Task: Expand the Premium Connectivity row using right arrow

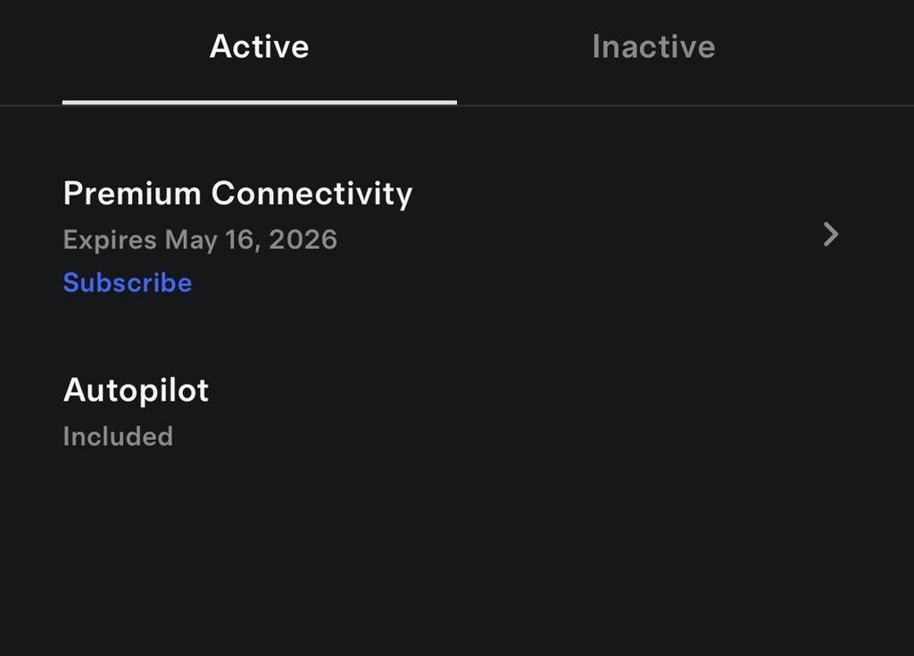Action: pyautogui.click(x=830, y=235)
